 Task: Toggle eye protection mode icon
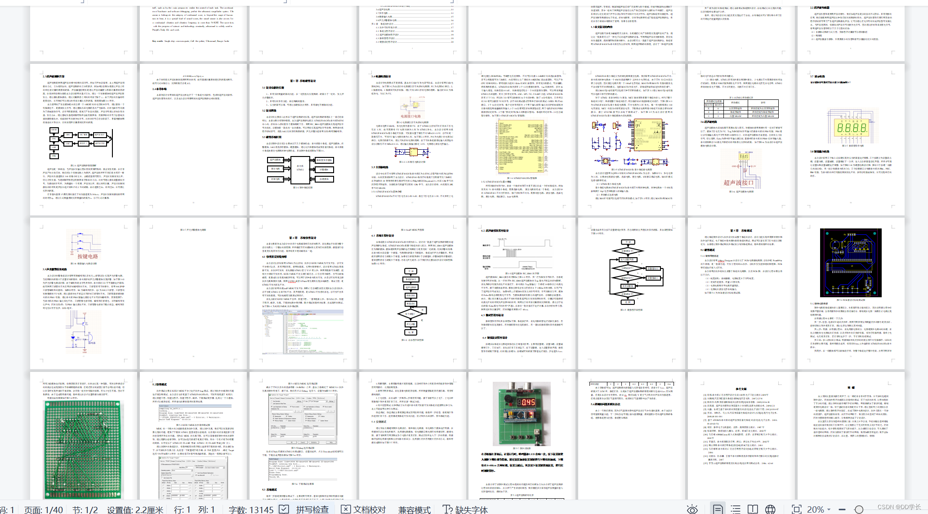pyautogui.click(x=692, y=509)
